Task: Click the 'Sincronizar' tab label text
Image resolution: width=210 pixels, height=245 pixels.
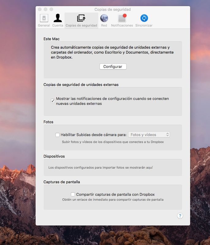Action: [144, 25]
